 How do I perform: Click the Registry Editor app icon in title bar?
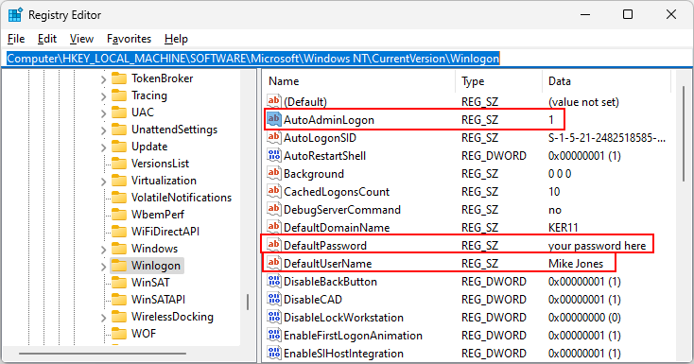tap(15, 14)
